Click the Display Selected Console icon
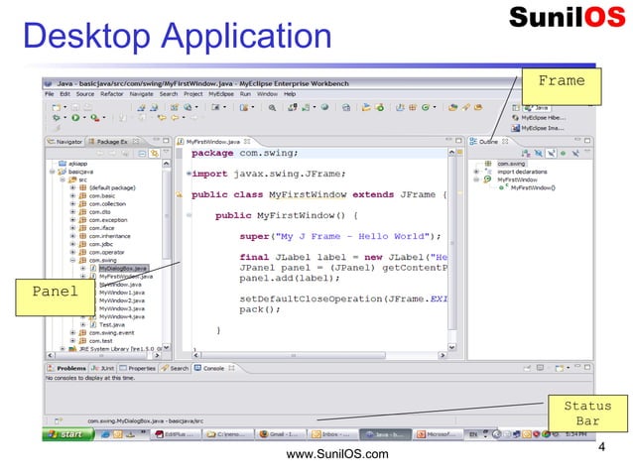This screenshot has width=633, height=474. [540, 368]
